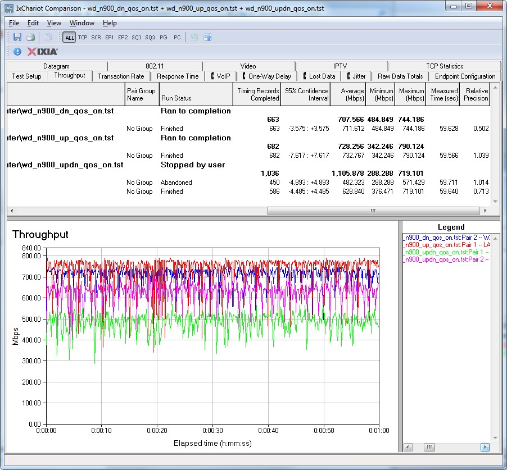Viewport: 507px width, 470px height.
Task: Toggle the TCP filter button
Action: tap(83, 38)
